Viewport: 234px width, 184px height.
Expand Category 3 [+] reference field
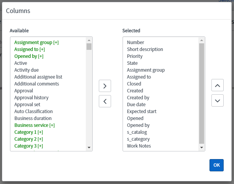coord(29,146)
